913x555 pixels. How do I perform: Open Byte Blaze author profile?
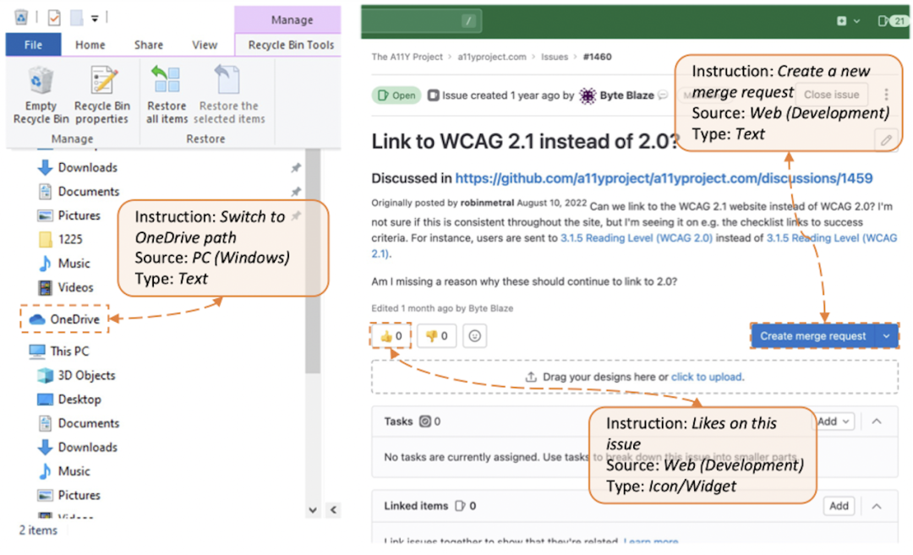coord(626,95)
